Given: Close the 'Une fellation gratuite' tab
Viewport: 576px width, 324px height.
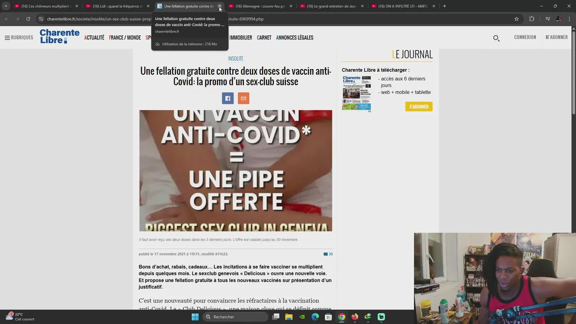Looking at the screenshot, I should click(220, 6).
